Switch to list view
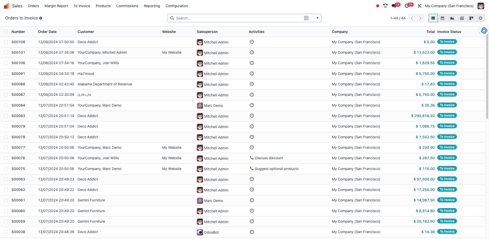The width and height of the screenshot is (489, 239). click(x=433, y=18)
